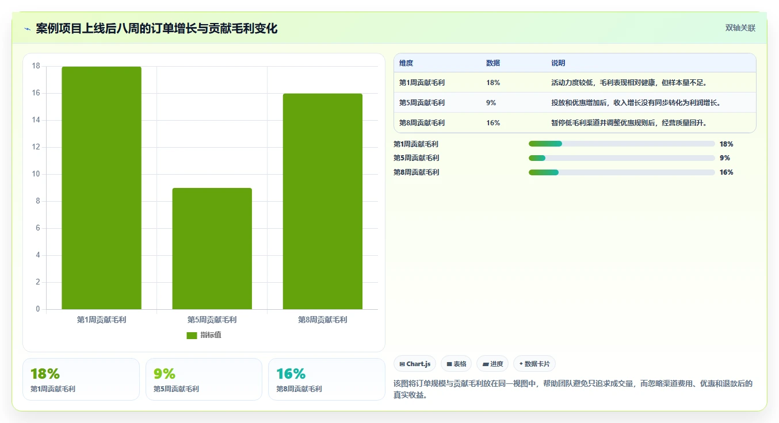The image size is (779, 423).
Task: Click the 第8周贡献毛利 progress bar
Action: 621,172
